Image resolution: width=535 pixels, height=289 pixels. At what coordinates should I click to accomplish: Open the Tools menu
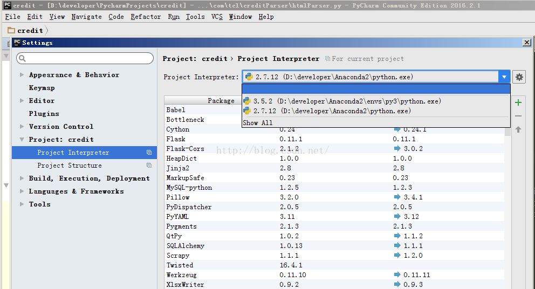[x=195, y=17]
